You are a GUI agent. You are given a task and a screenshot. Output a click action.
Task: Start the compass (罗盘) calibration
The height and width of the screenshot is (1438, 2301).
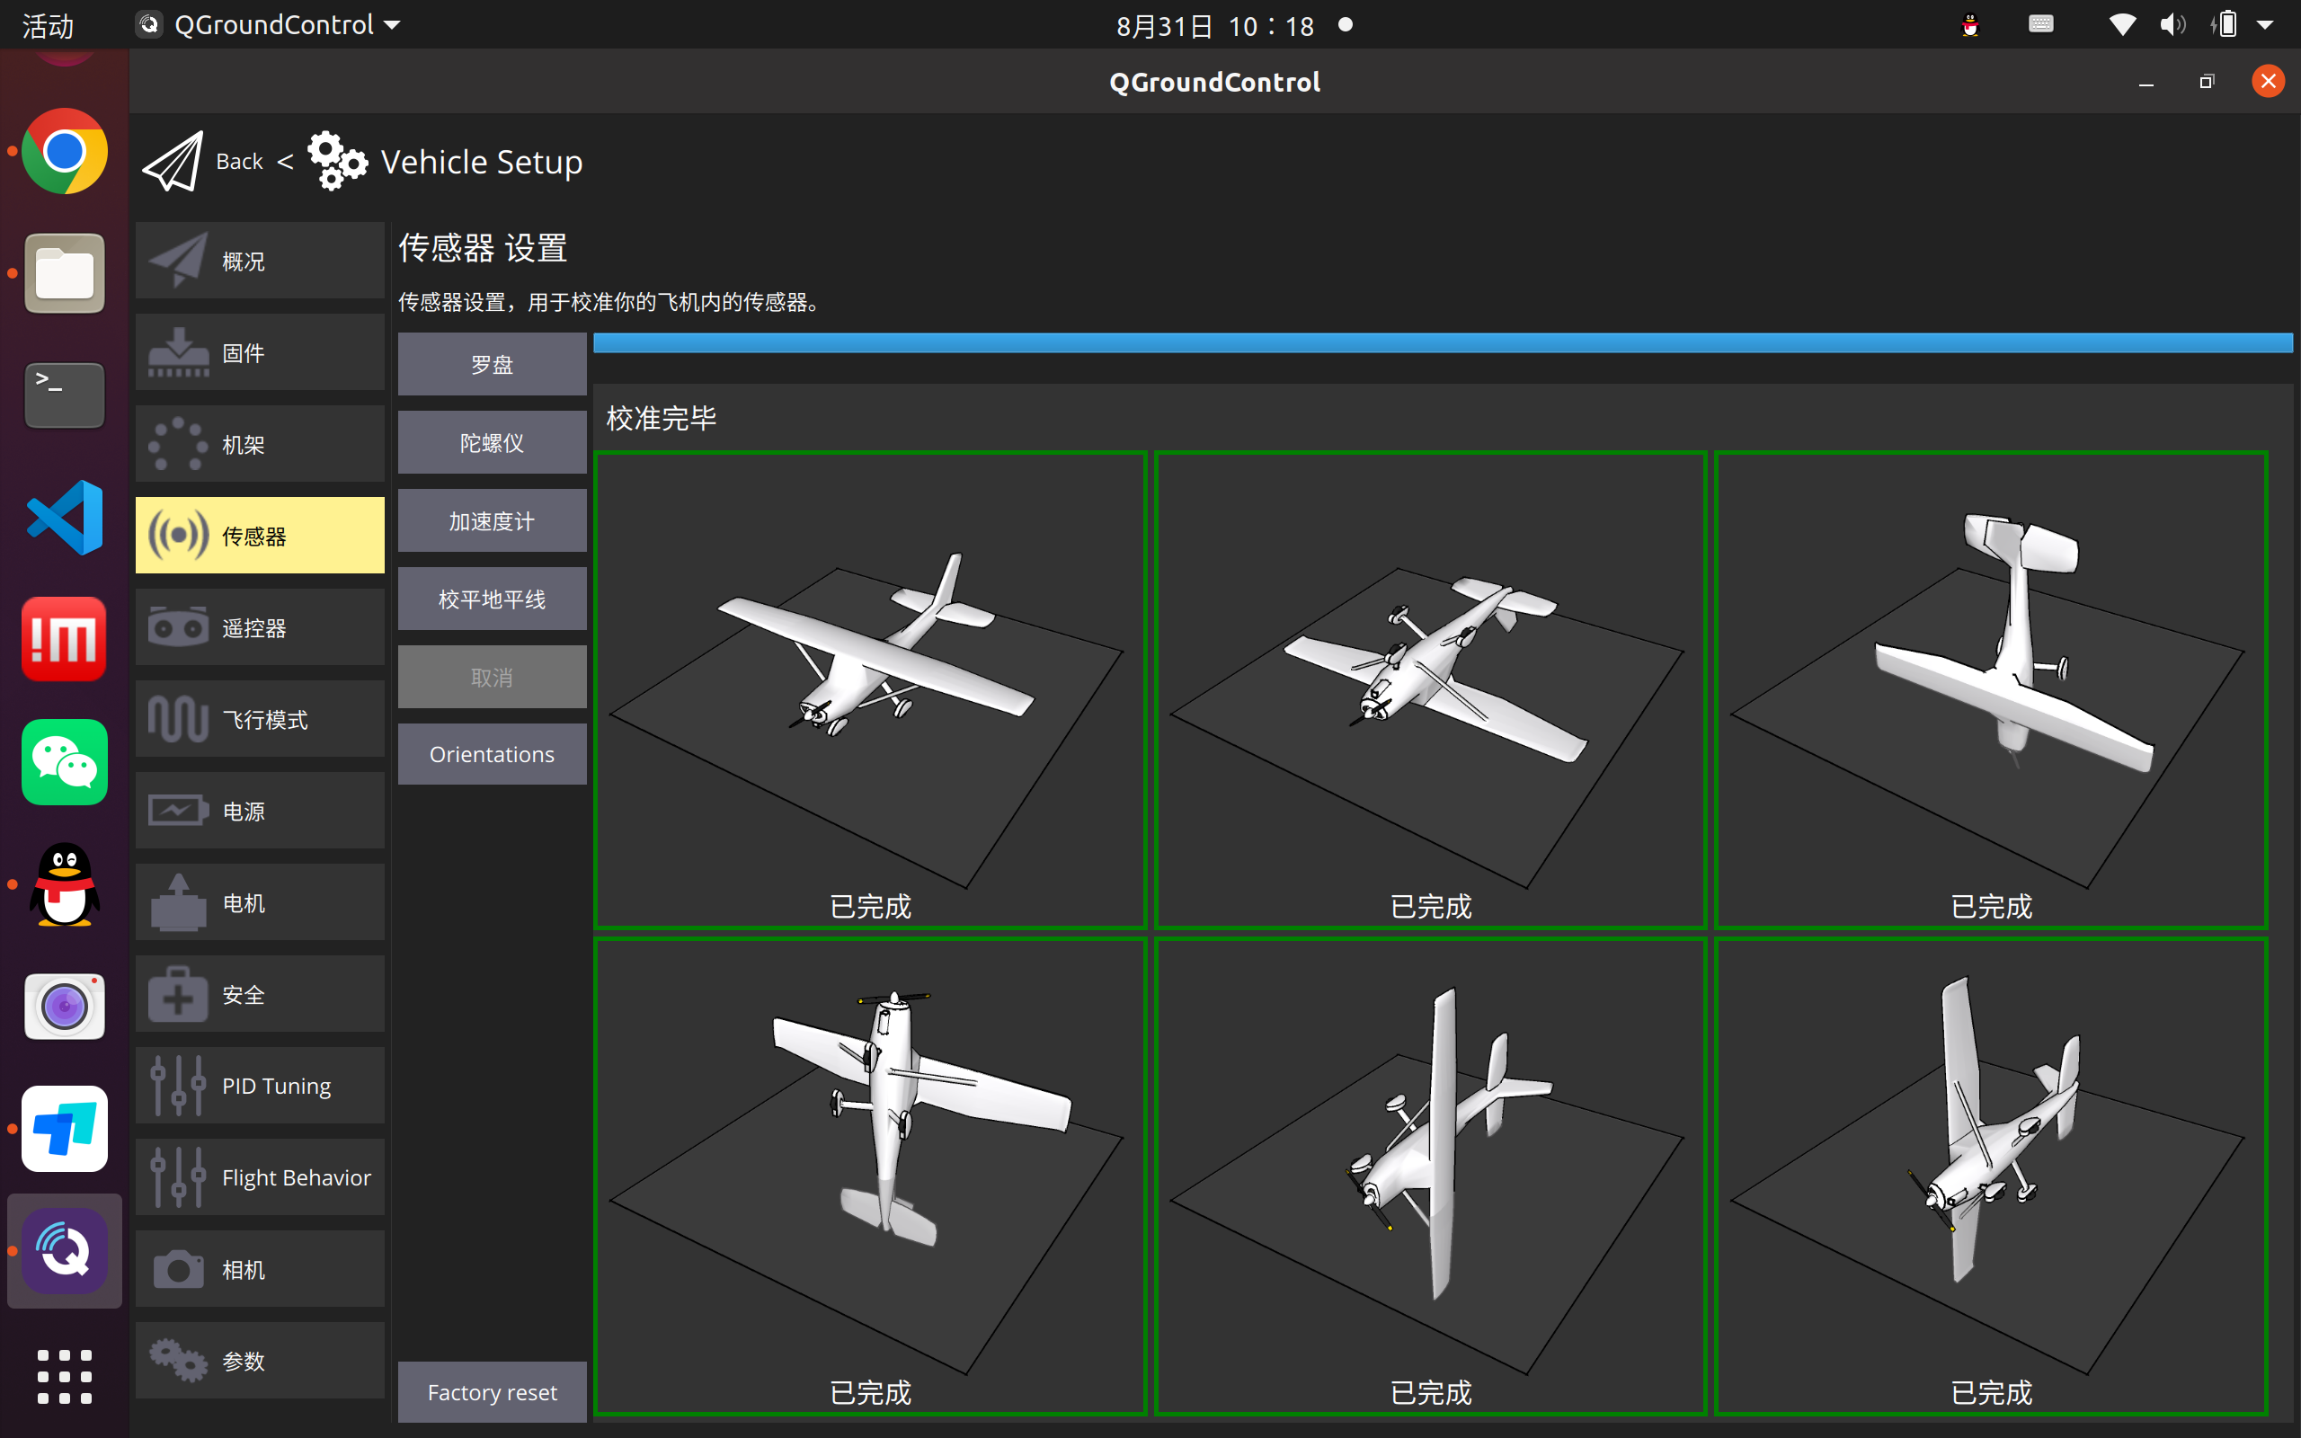(x=492, y=364)
